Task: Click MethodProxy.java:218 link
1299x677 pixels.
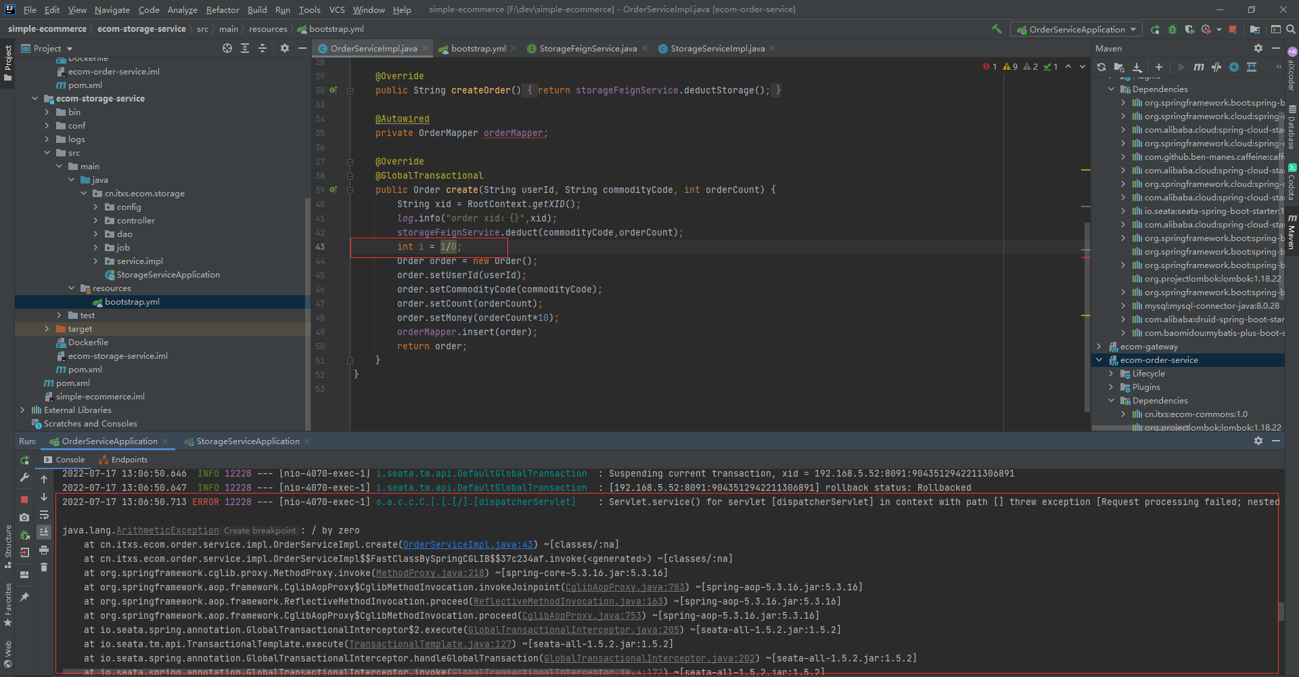Action: 430,573
